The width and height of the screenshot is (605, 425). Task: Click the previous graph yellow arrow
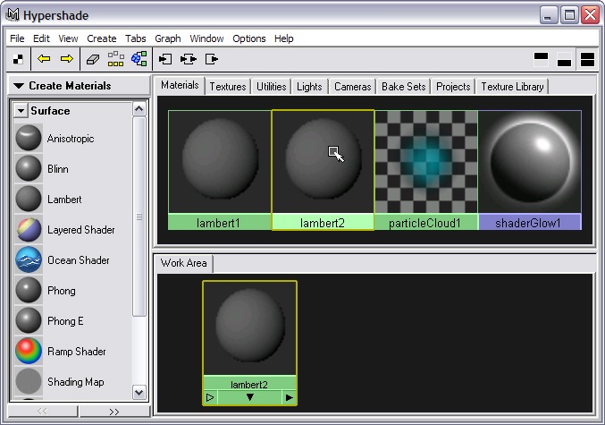(44, 59)
